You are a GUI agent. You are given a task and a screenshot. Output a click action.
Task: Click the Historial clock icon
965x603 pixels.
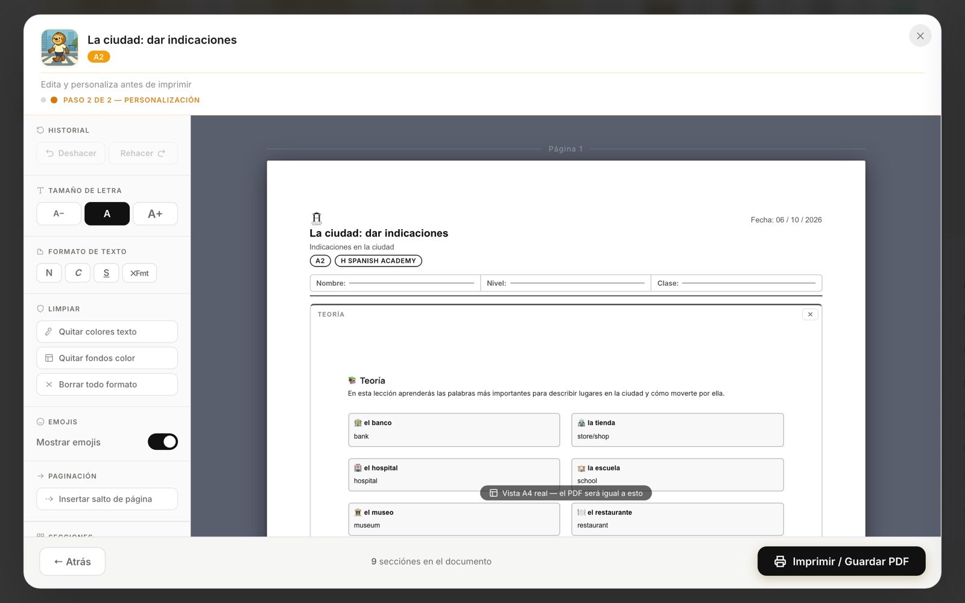point(40,130)
